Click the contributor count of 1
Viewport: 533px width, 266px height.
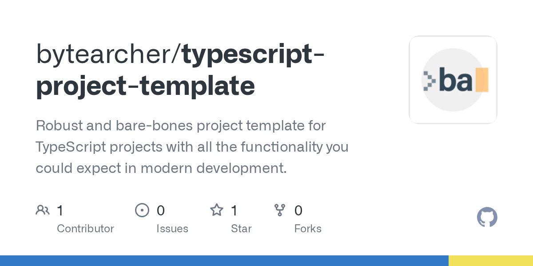pyautogui.click(x=60, y=210)
